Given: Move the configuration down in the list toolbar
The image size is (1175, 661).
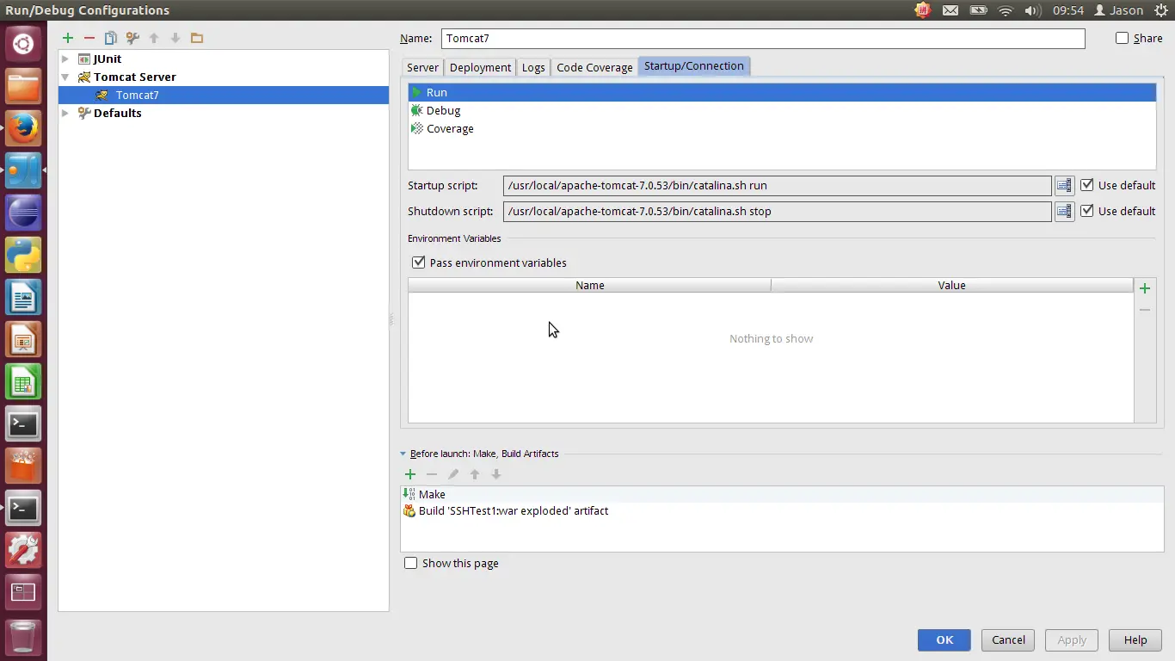Looking at the screenshot, I should (x=175, y=38).
